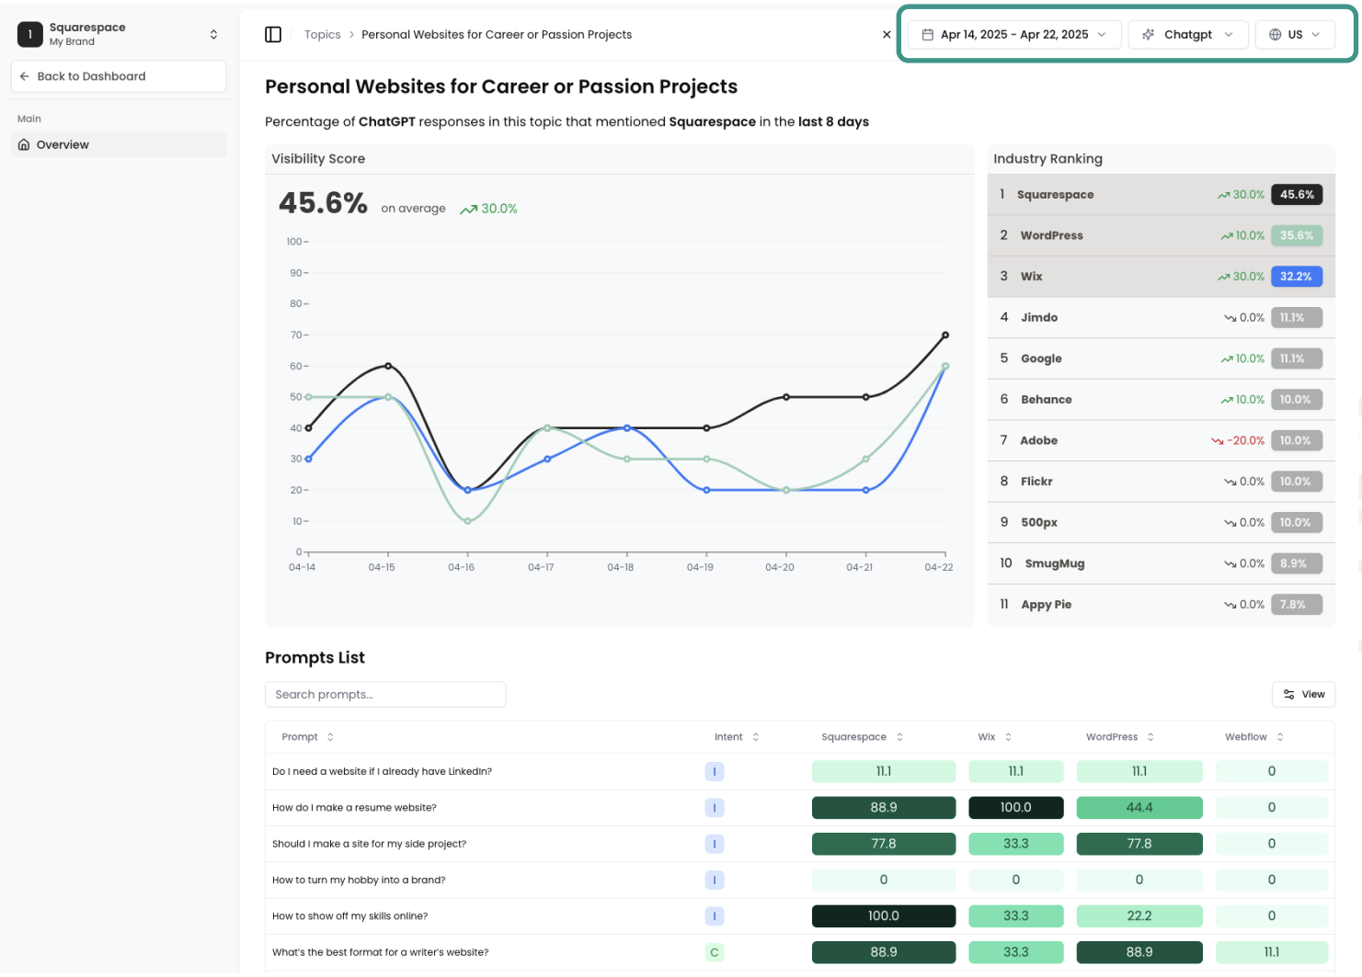This screenshot has height=977, width=1362.
Task: Click inside the Search prompts field
Action: [384, 694]
